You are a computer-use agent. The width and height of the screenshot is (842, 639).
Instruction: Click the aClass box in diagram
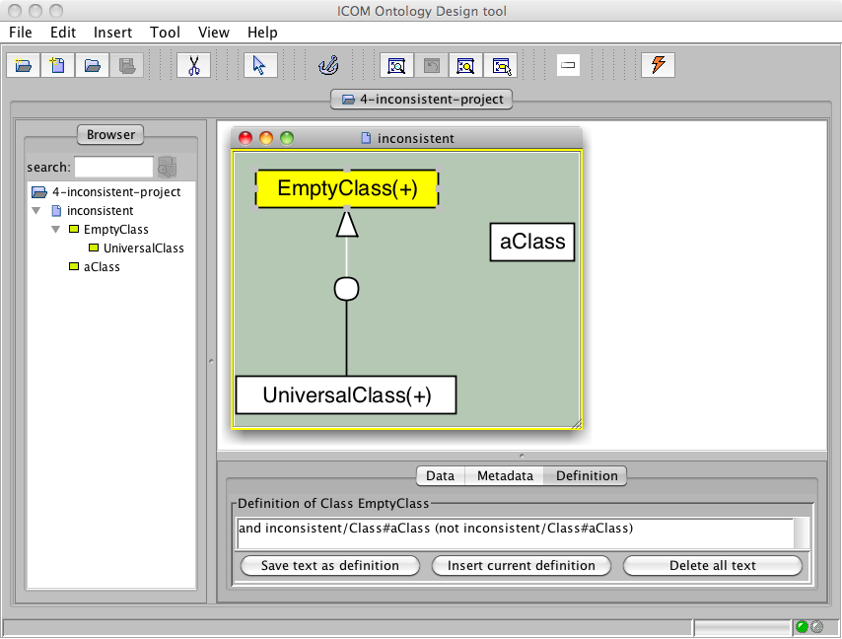click(532, 243)
